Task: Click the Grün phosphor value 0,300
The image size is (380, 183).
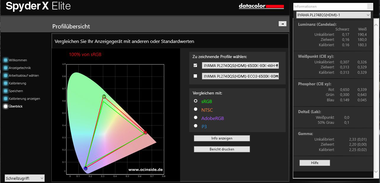Action: tap(345, 95)
